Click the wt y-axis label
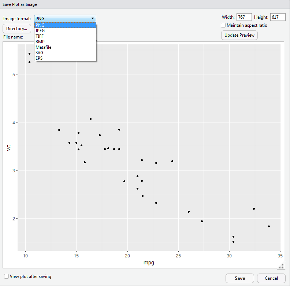The height and width of the screenshot is (286, 290). point(9,148)
